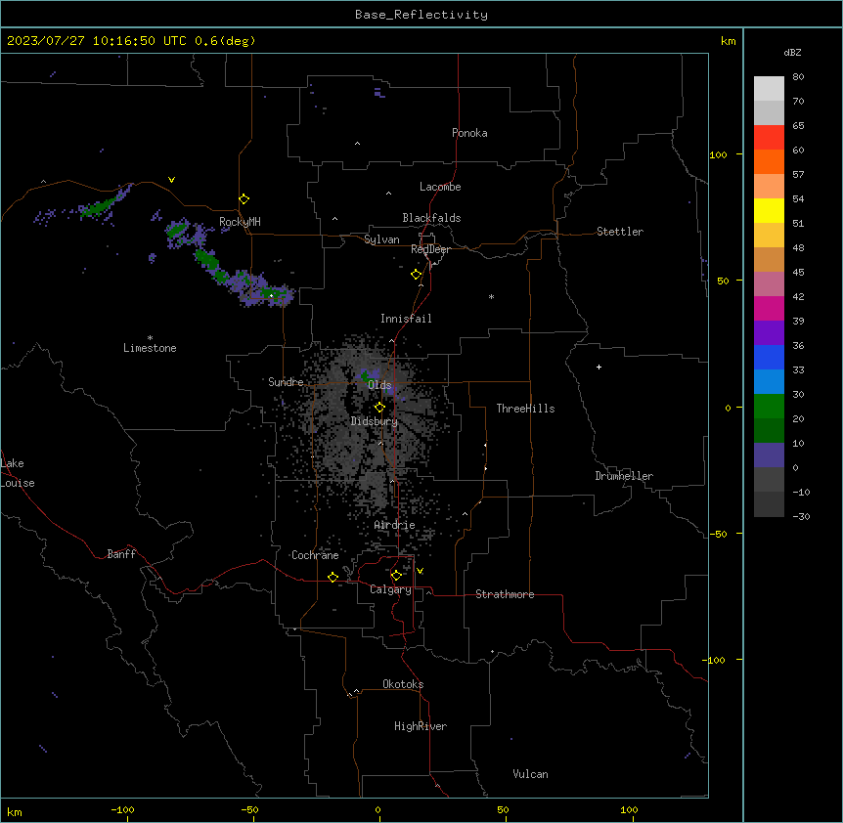Click the yellow V marker northwest of RockyMH
This screenshot has width=843, height=823.
point(171,180)
